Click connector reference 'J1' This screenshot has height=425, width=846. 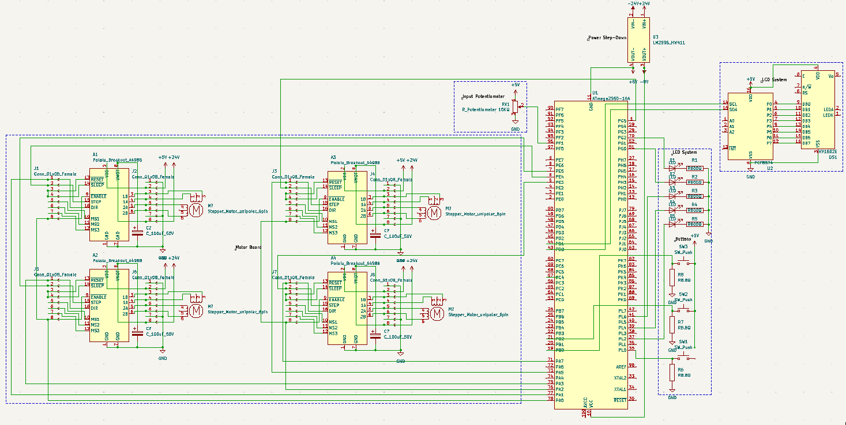point(36,168)
